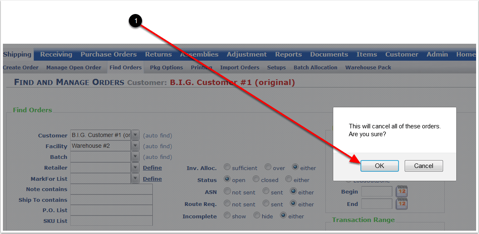This screenshot has width=479, height=234.
Task: Select Route Req. not sent radio button
Action: [x=227, y=203]
